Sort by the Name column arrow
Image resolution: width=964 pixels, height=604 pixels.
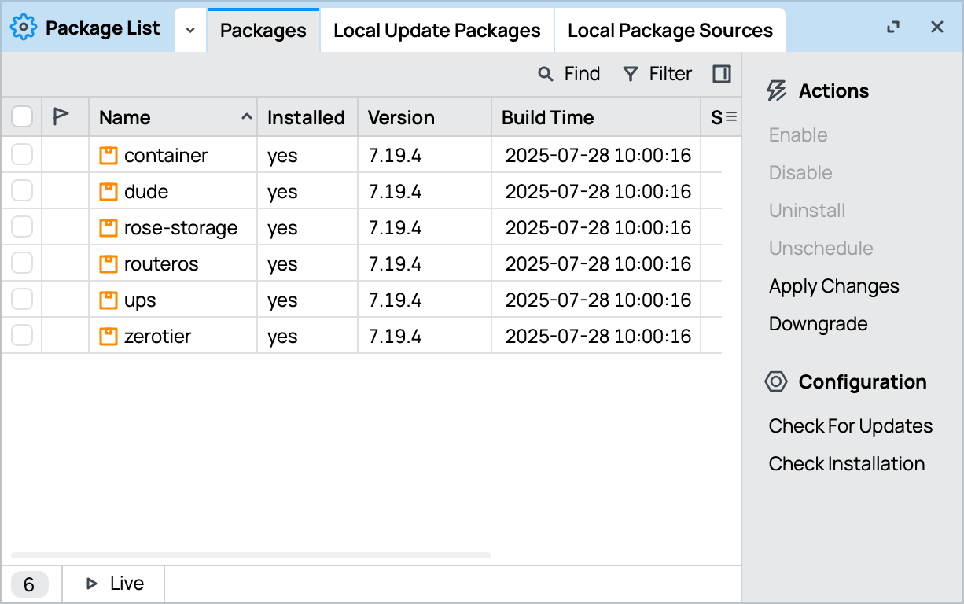(x=247, y=117)
